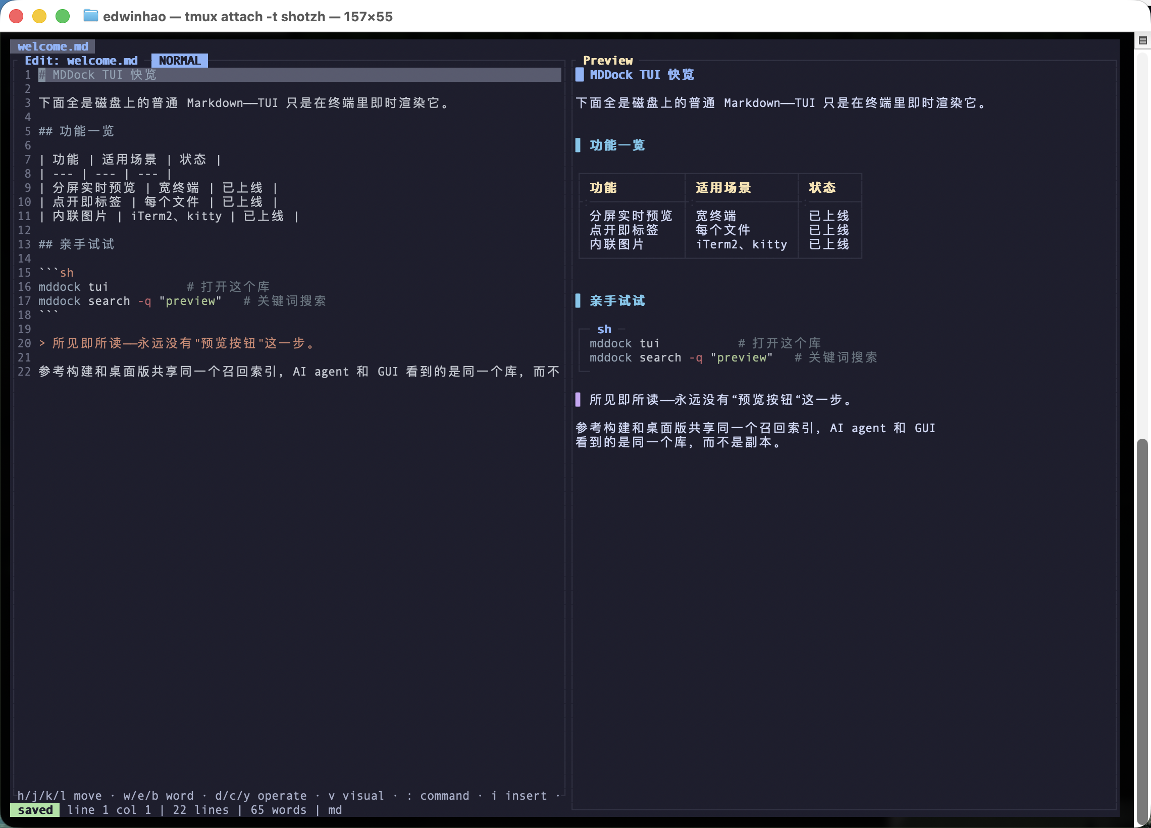
Task: Click the green saved status badge
Action: [35, 809]
